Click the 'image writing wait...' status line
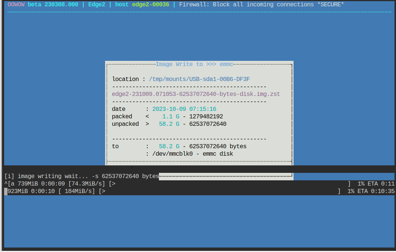The width and height of the screenshot is (396, 252). pyautogui.click(x=82, y=176)
